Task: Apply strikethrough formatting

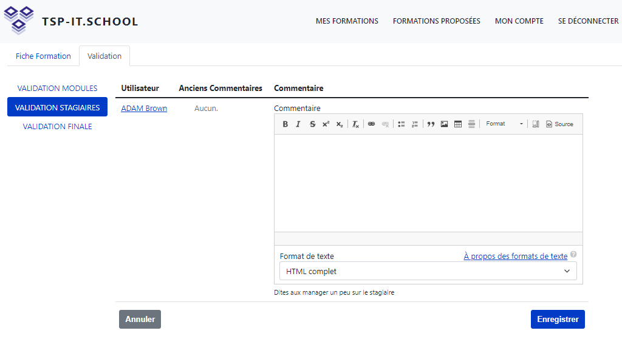Action: (x=312, y=124)
